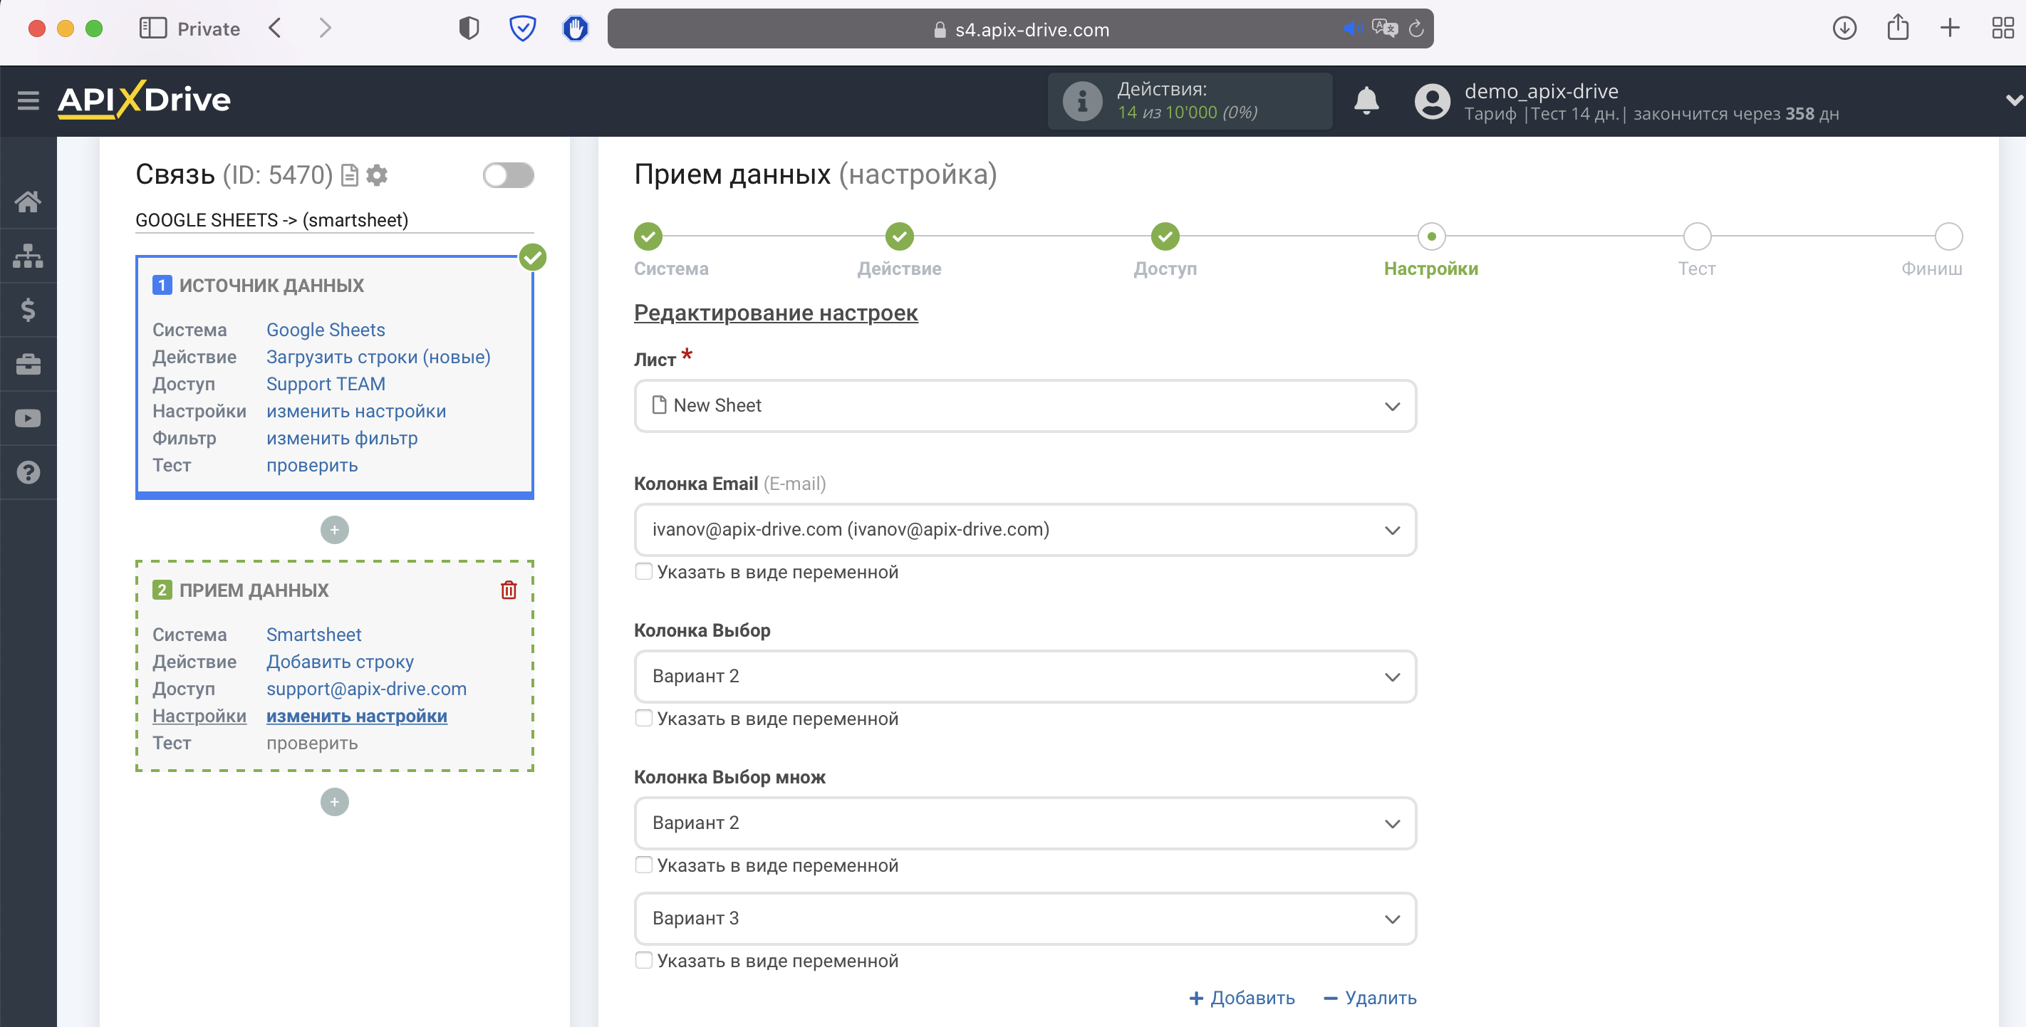This screenshot has height=1027, width=2026.
Task: Go to the Действие step
Action: pos(899,236)
